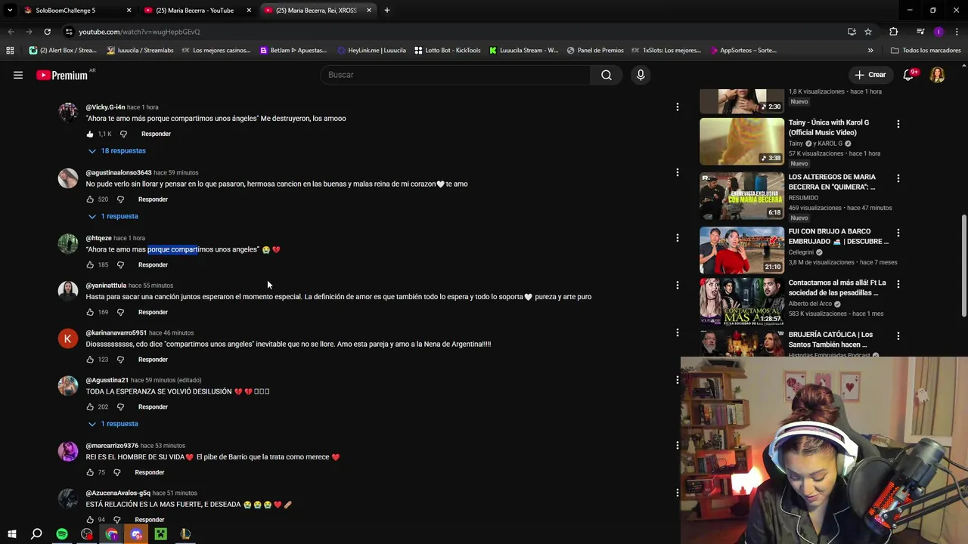Open the YouTube hamburger guide menu

coord(18,75)
